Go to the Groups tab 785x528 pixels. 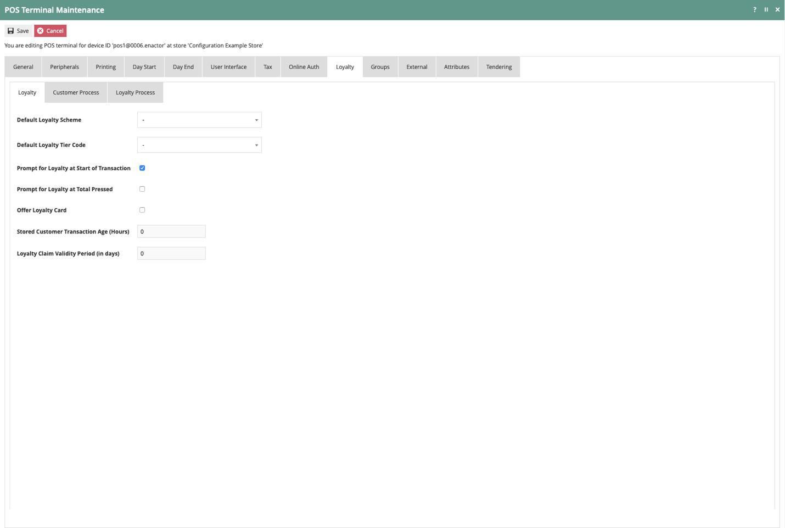[x=380, y=67]
